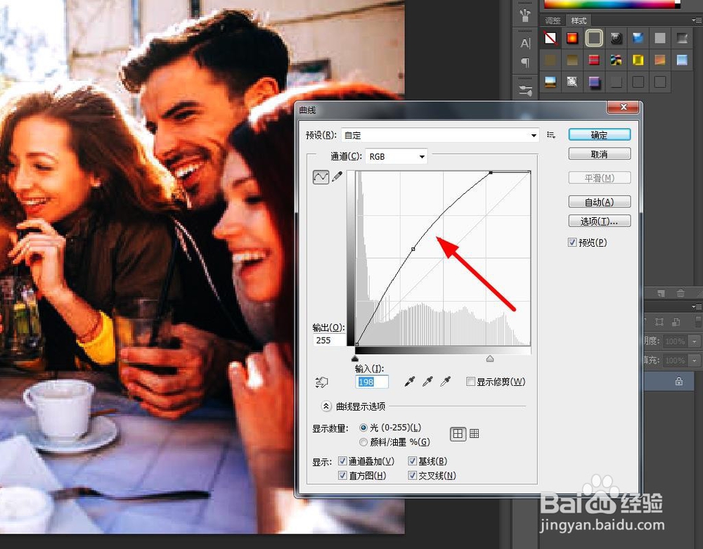Open the Paragraph panel icon

tap(525, 63)
